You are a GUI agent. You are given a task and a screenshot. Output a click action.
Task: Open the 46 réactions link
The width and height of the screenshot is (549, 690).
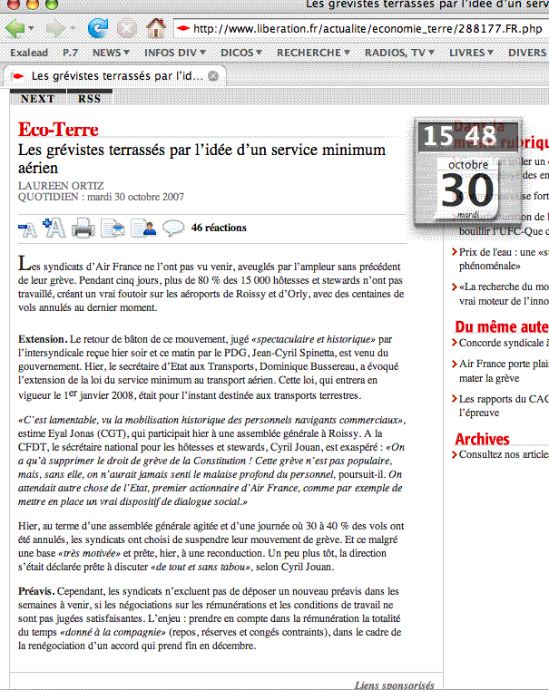[219, 228]
